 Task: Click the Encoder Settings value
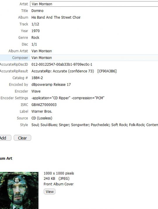[x=68, y=98]
